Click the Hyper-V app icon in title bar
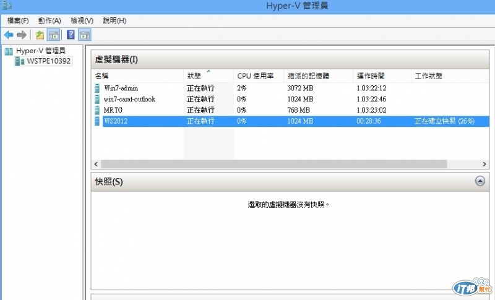This screenshot has height=300, width=495. pyautogui.click(x=7, y=6)
